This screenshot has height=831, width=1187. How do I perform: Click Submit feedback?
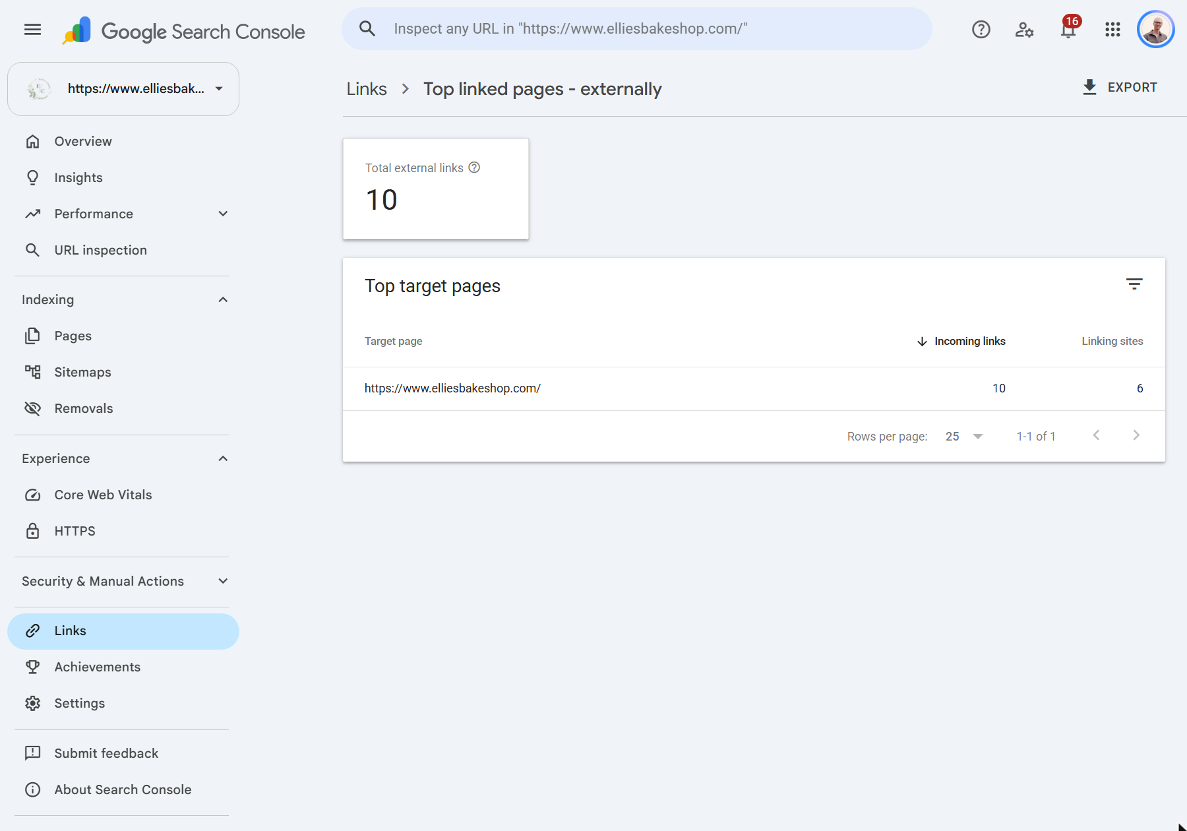123,753
